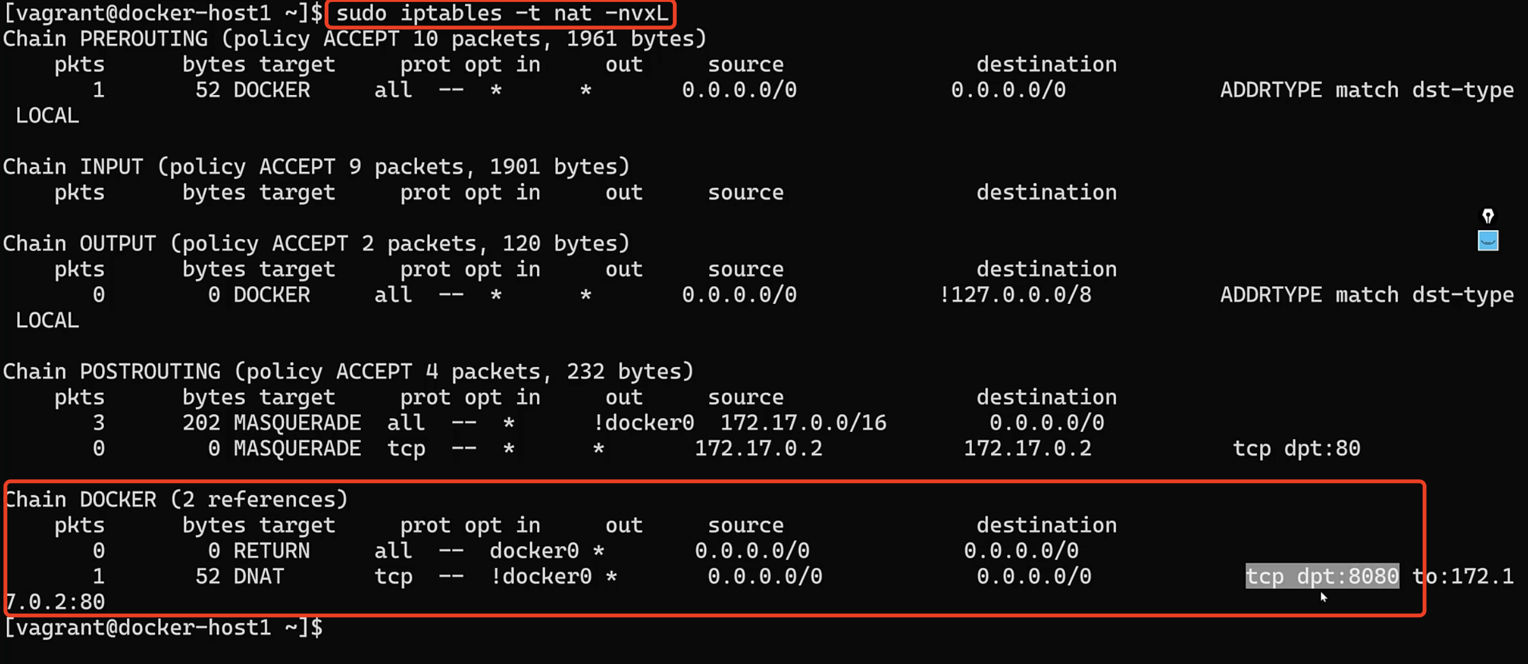Click the DNAT target in the DOCKER chain
The height and width of the screenshot is (664, 1528).
point(259,577)
